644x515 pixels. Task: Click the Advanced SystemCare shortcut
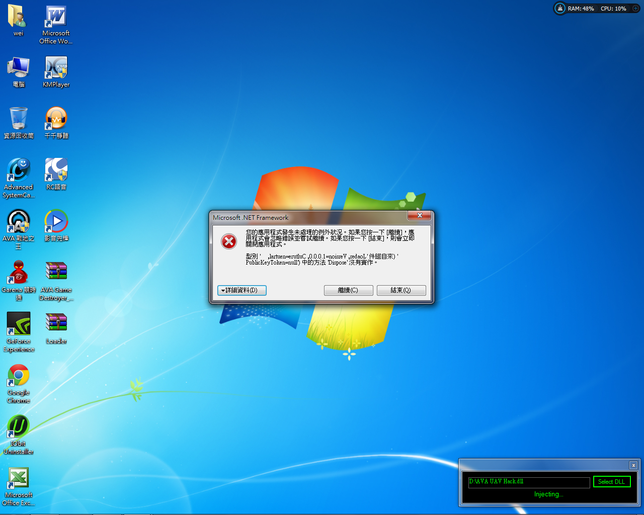coord(18,178)
